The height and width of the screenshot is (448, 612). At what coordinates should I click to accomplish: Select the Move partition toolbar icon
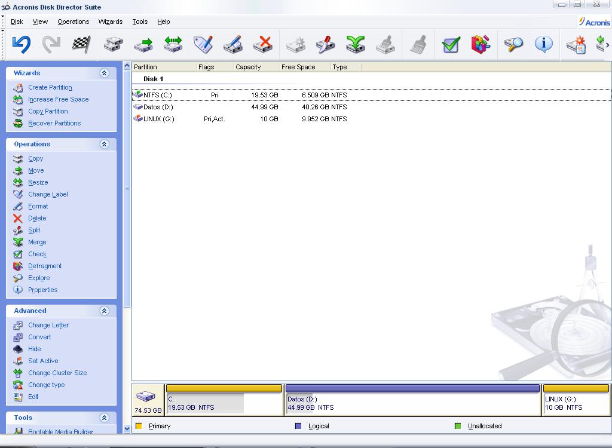coord(143,44)
